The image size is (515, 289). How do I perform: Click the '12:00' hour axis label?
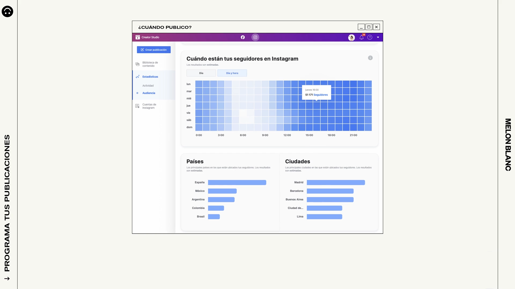point(287,135)
